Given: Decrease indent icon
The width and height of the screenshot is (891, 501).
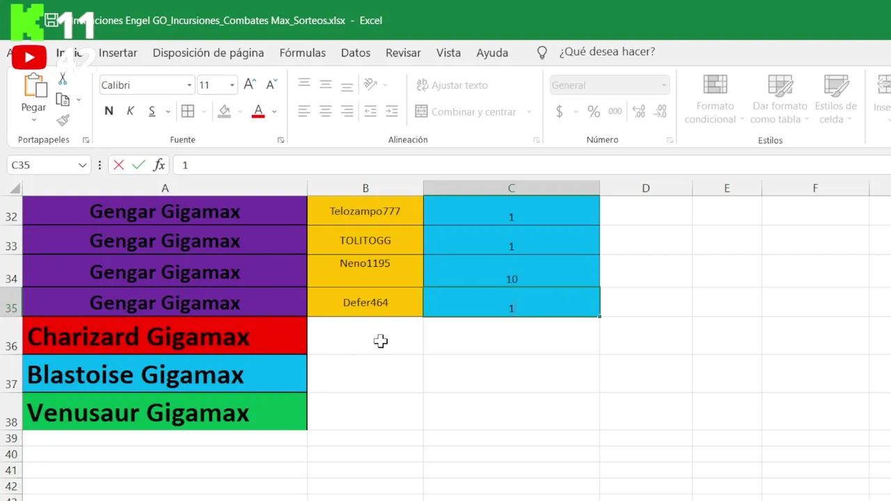Looking at the screenshot, I should [370, 111].
